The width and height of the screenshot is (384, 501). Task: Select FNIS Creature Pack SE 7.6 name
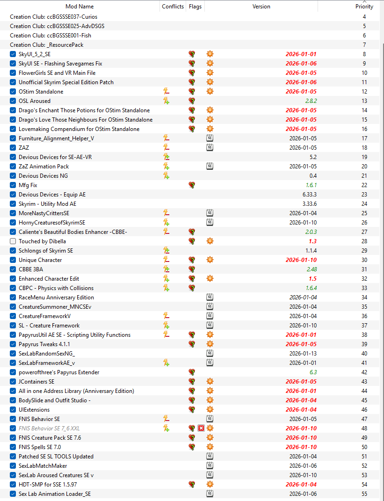(50, 437)
